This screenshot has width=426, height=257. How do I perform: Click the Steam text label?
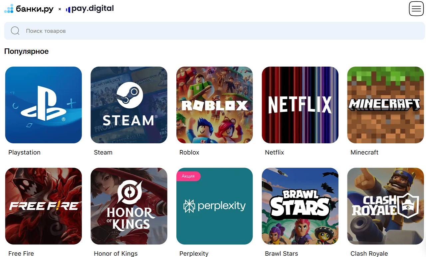[x=103, y=152]
